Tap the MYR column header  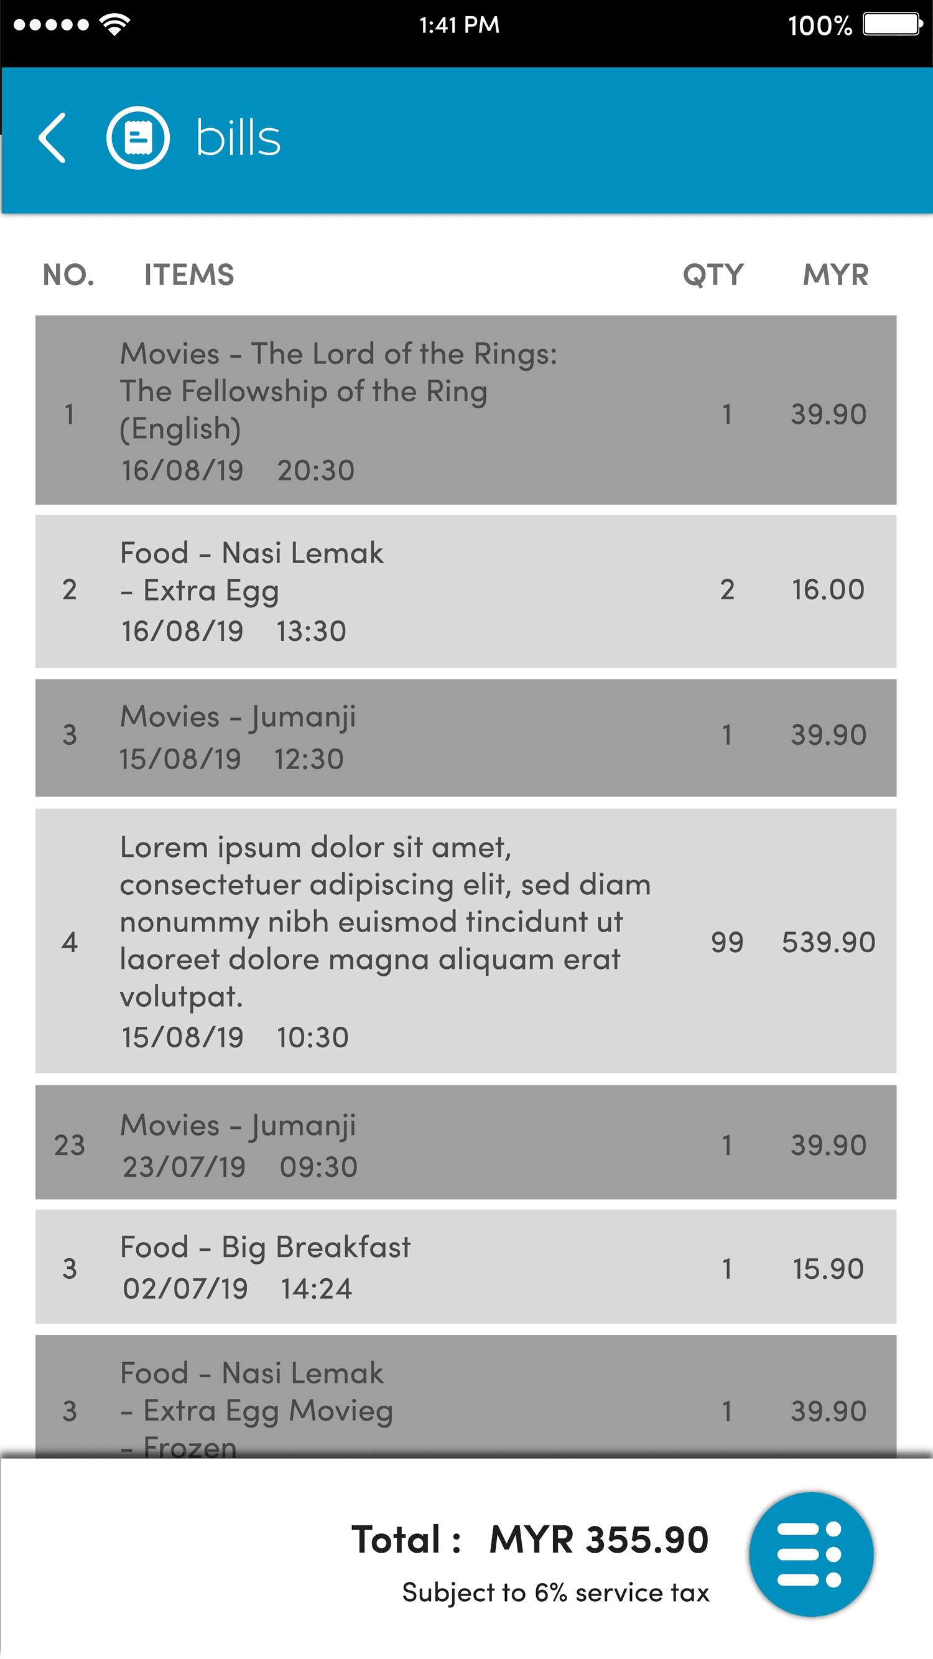835,275
